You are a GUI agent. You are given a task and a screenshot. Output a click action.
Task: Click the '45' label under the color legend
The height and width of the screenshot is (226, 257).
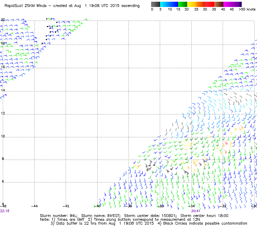pos(232,9)
